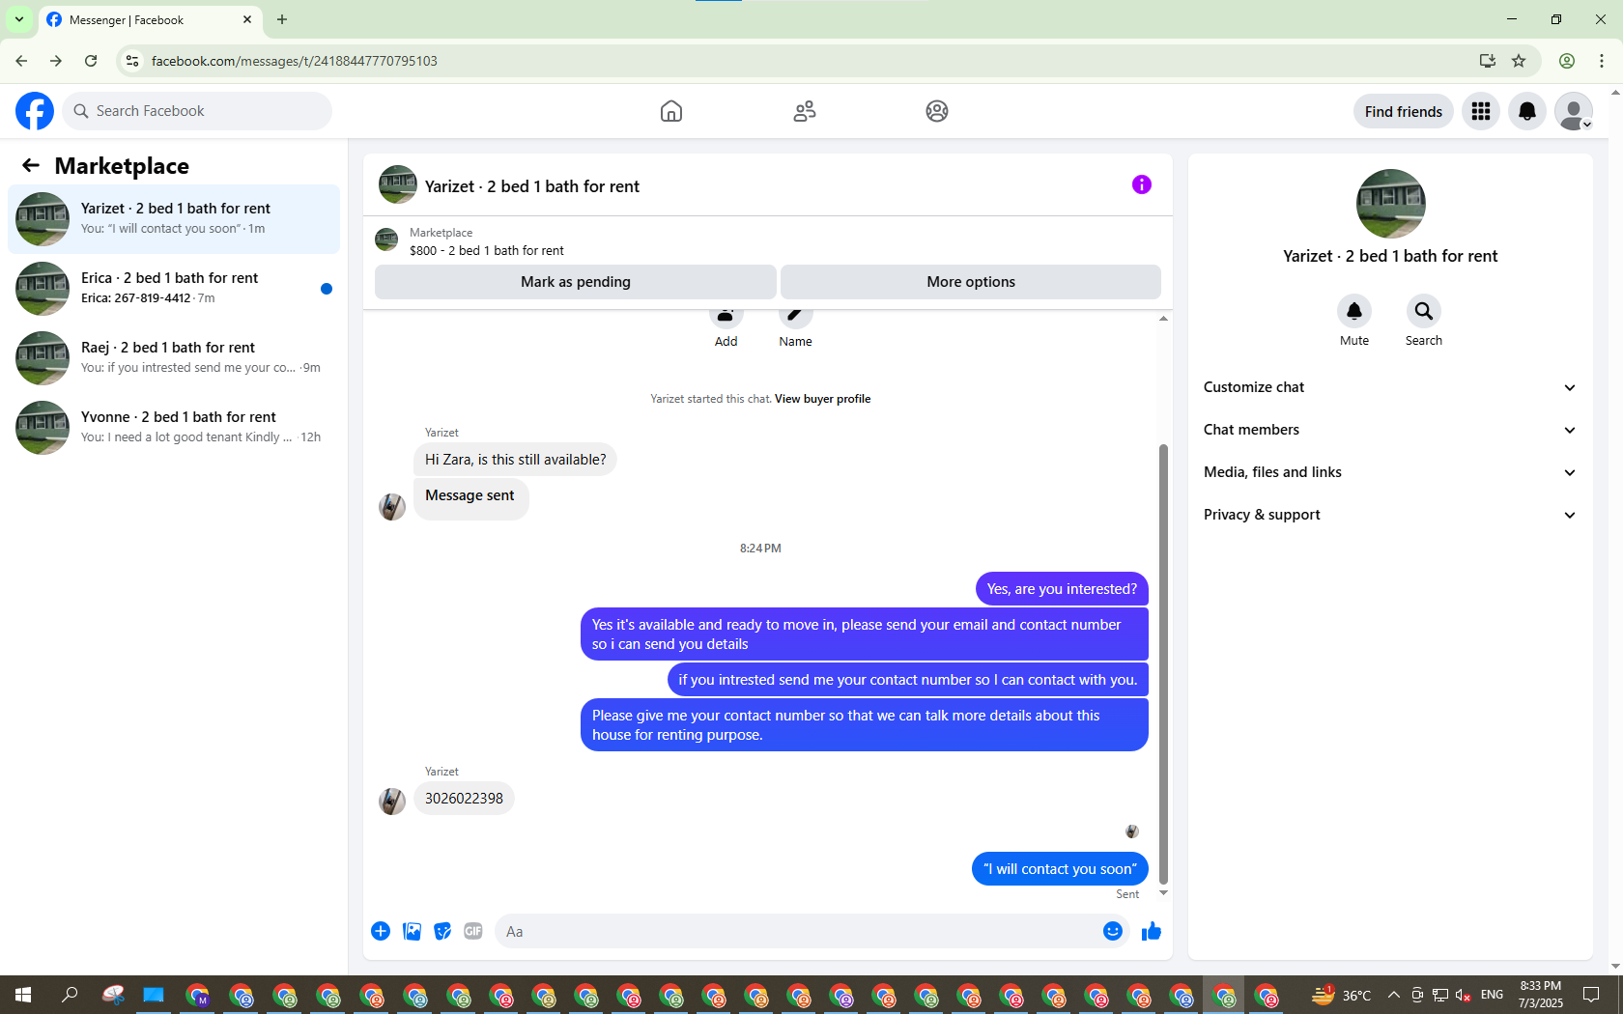Reload the page in Chrome
The image size is (1623, 1014).
(x=91, y=61)
